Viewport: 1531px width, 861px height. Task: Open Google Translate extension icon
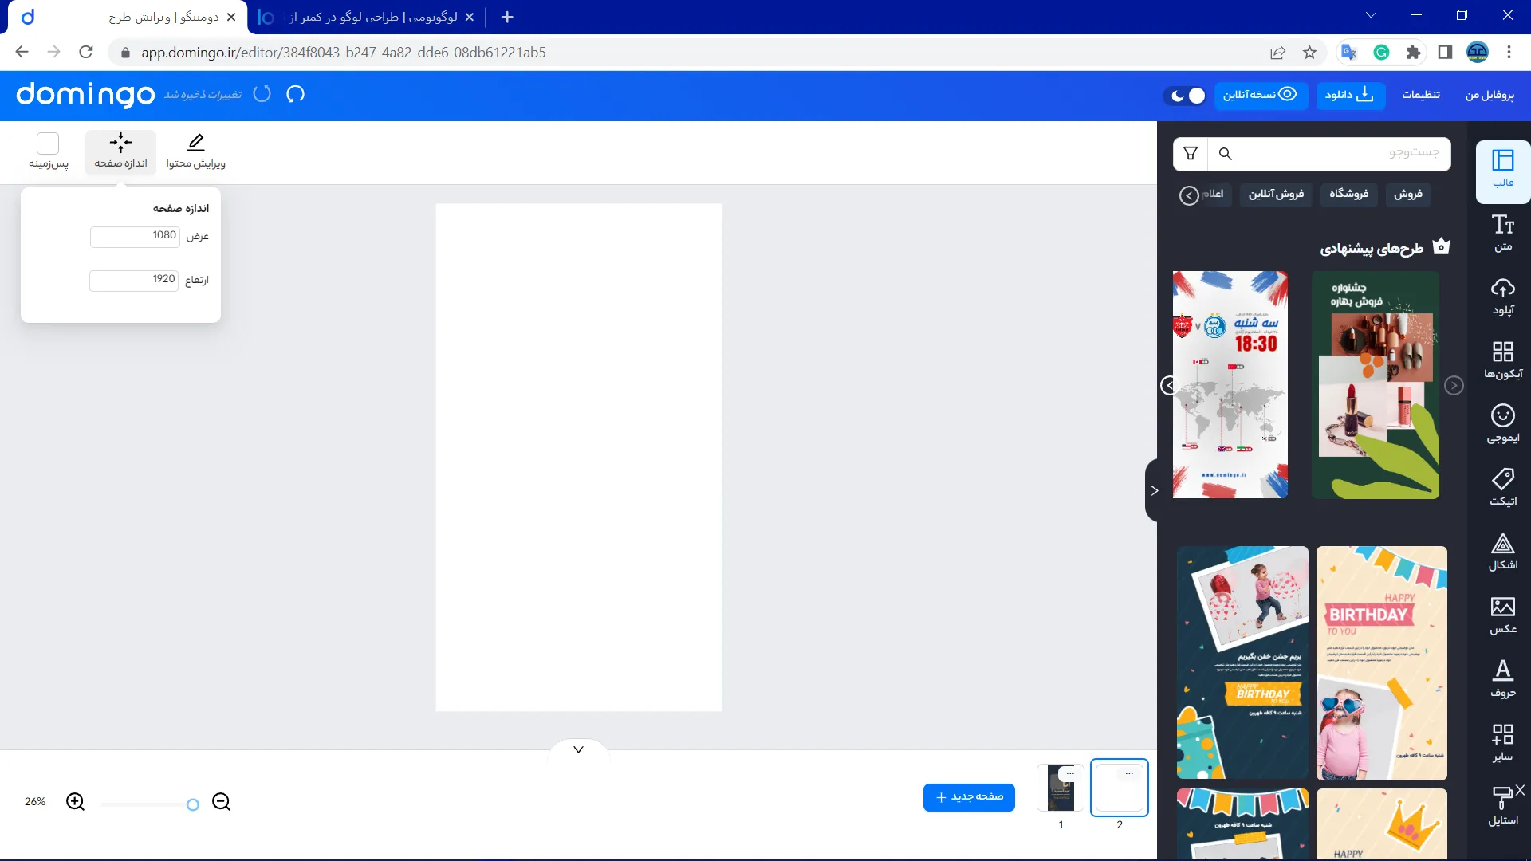click(x=1349, y=53)
